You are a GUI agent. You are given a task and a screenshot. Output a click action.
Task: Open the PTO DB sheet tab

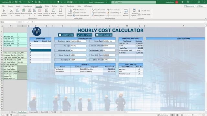pos(53,112)
